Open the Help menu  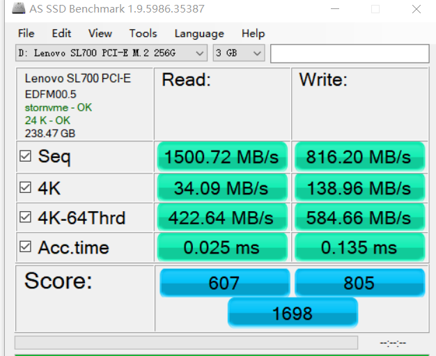point(253,33)
